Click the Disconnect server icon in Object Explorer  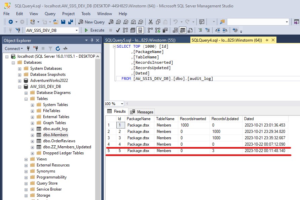36,48
